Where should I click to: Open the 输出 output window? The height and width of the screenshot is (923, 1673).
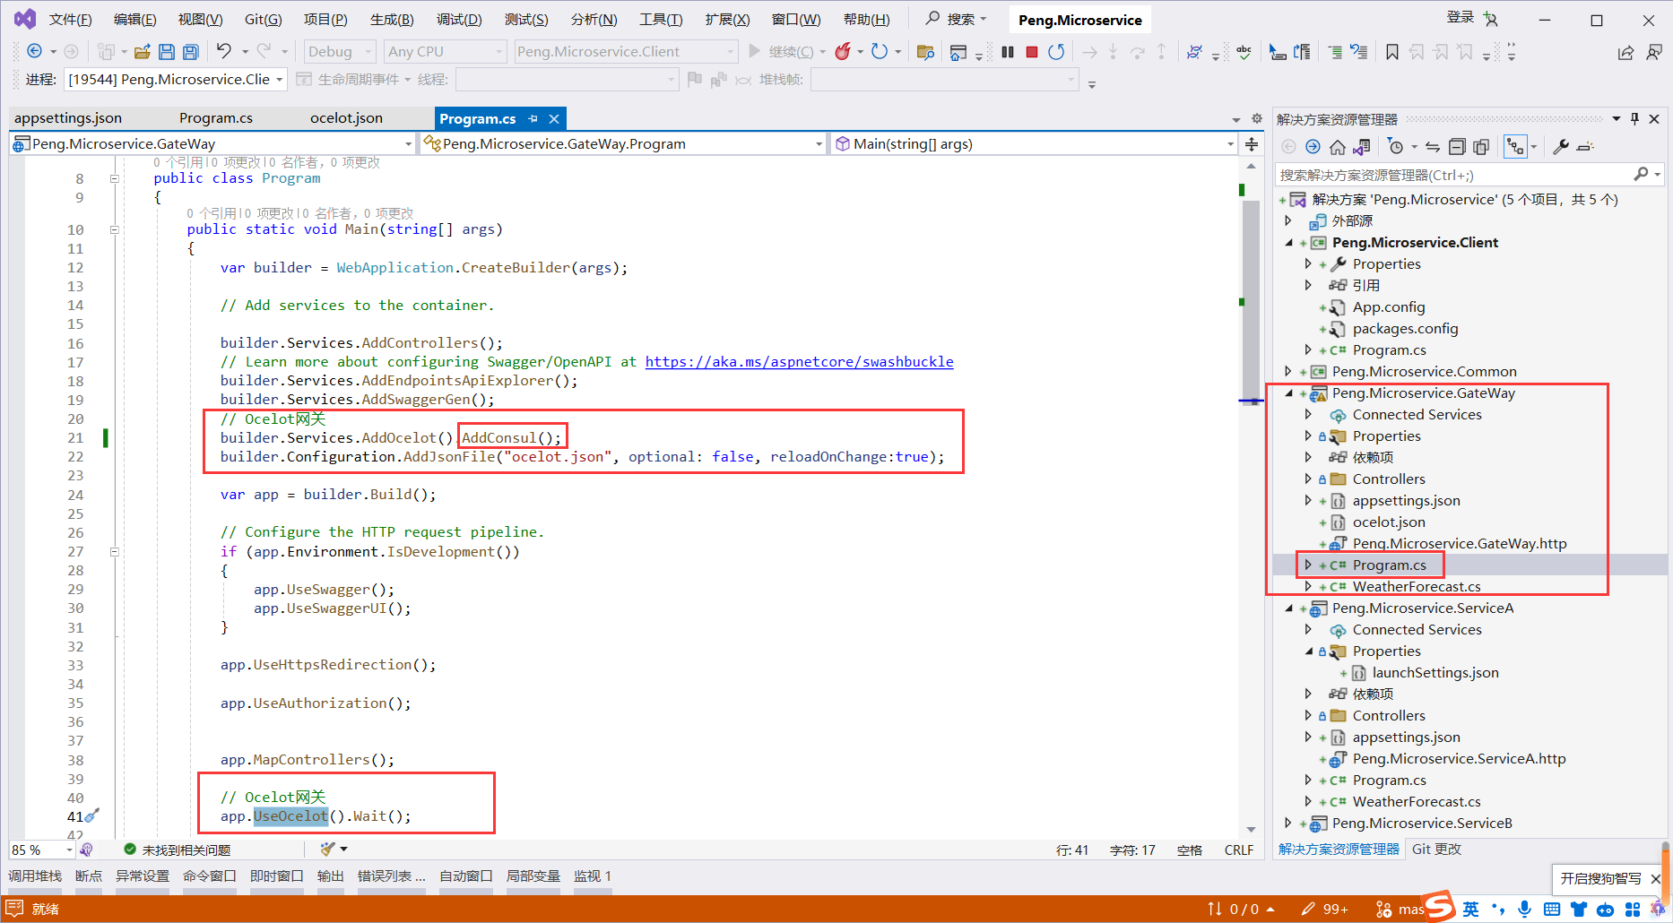(330, 876)
